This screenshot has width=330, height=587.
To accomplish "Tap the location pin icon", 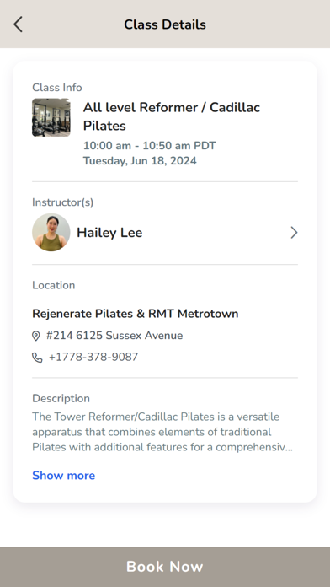I will (36, 336).
